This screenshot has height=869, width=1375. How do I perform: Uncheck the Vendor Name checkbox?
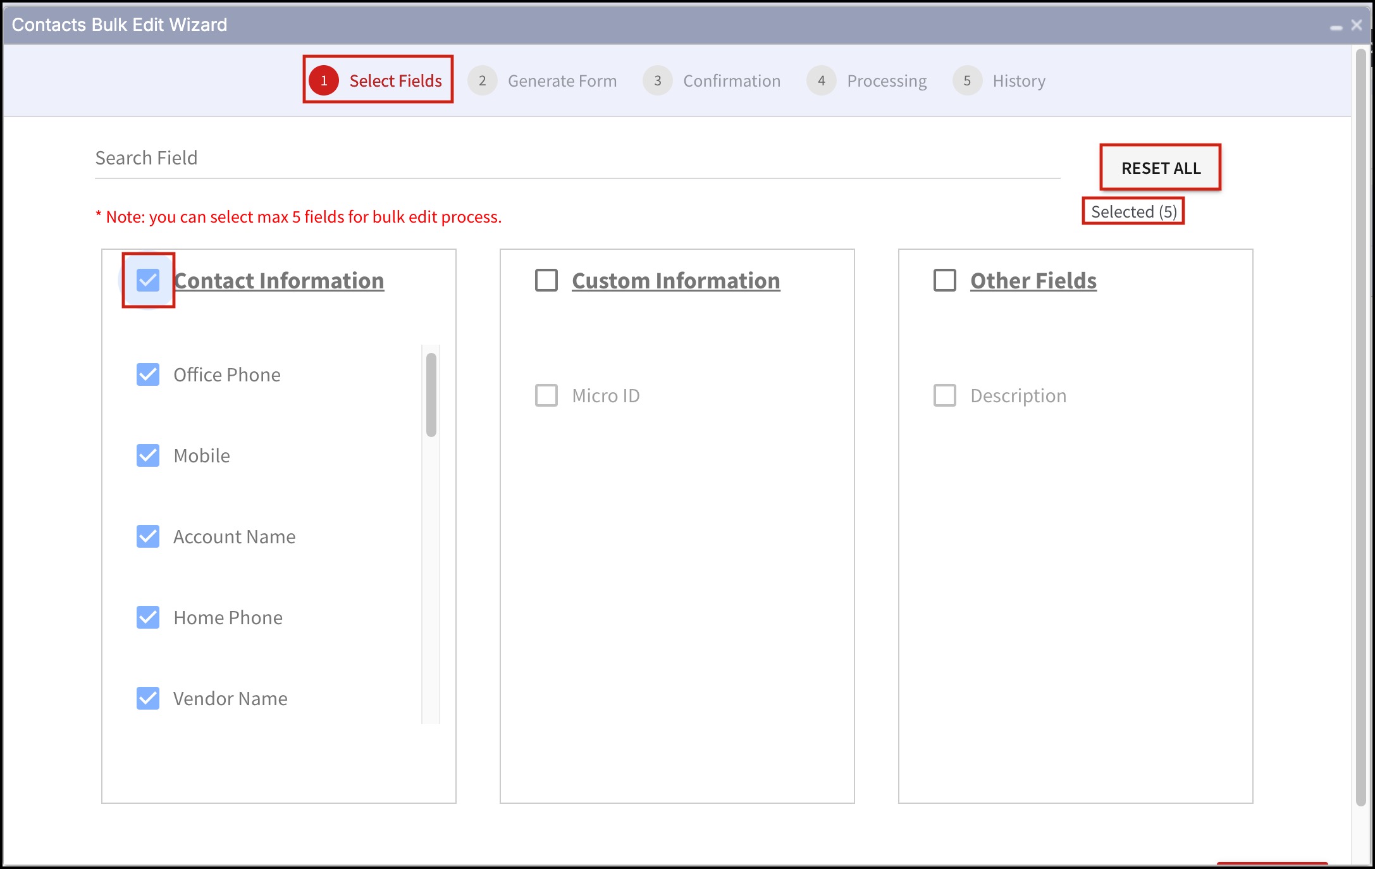(148, 698)
